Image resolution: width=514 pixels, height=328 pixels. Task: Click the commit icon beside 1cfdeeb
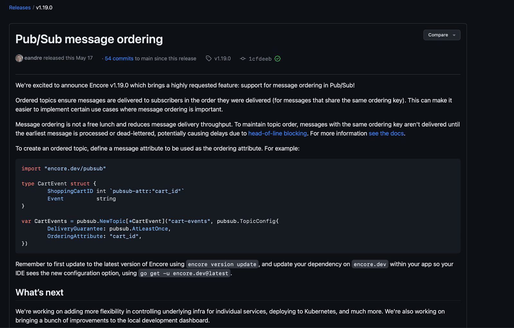tap(243, 58)
